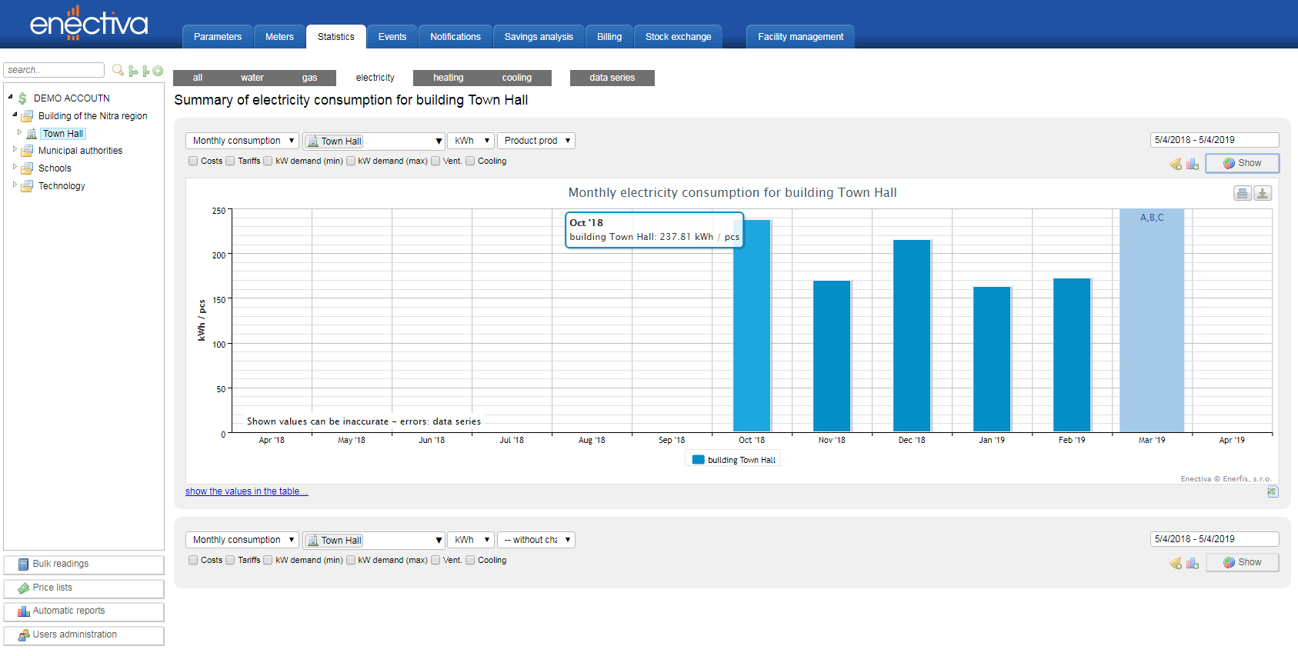Screen dimensions: 1298x656
Task: Open the Monthly consumption dropdown in top panel
Action: click(242, 141)
